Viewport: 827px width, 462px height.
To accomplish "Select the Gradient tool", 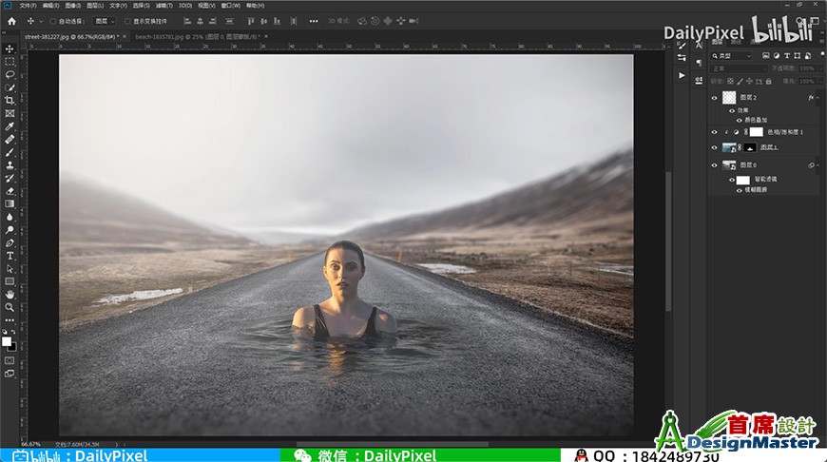I will click(x=10, y=203).
